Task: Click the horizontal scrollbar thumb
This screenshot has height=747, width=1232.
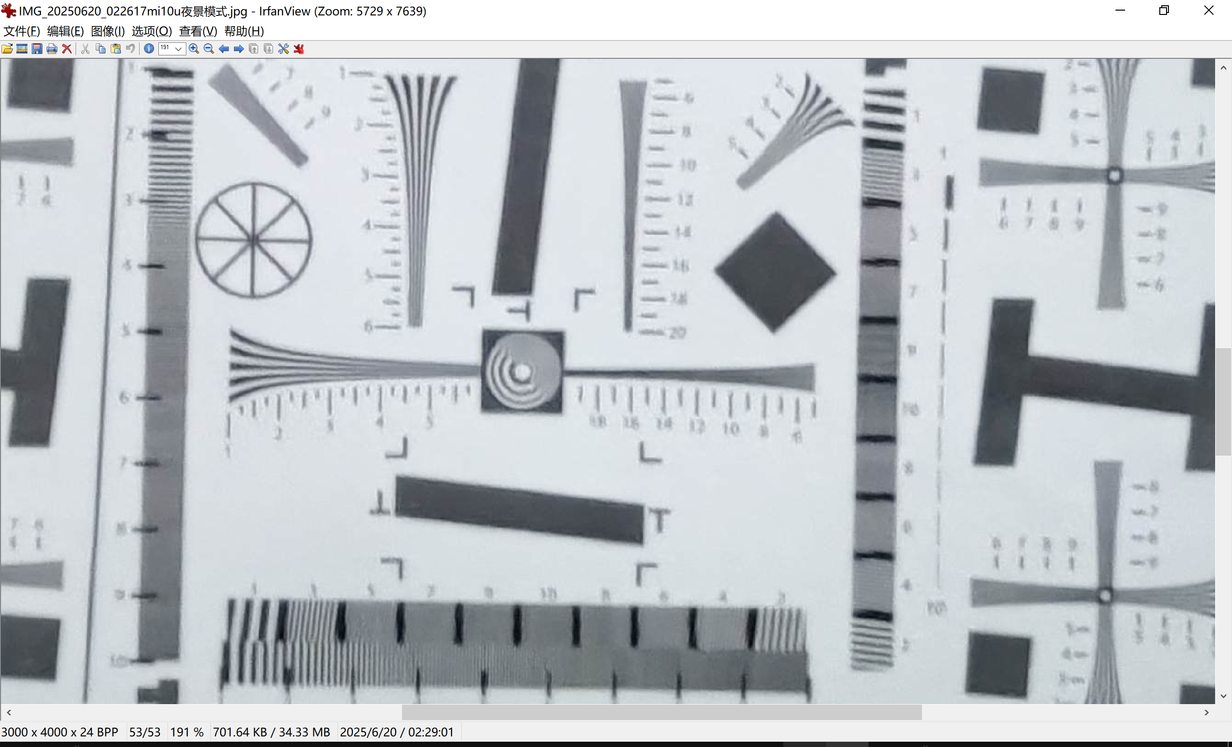Action: pos(661,712)
